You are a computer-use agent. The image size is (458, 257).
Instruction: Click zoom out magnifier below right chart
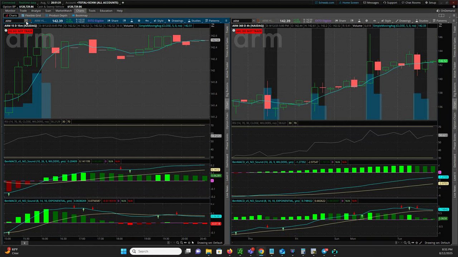pos(405,243)
